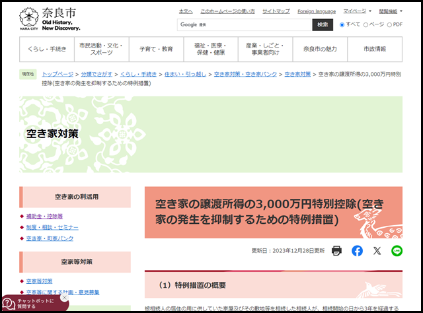The height and width of the screenshot is (313, 423).
Task: Open 分類でさがす breadcrumb link
Action: (96, 74)
